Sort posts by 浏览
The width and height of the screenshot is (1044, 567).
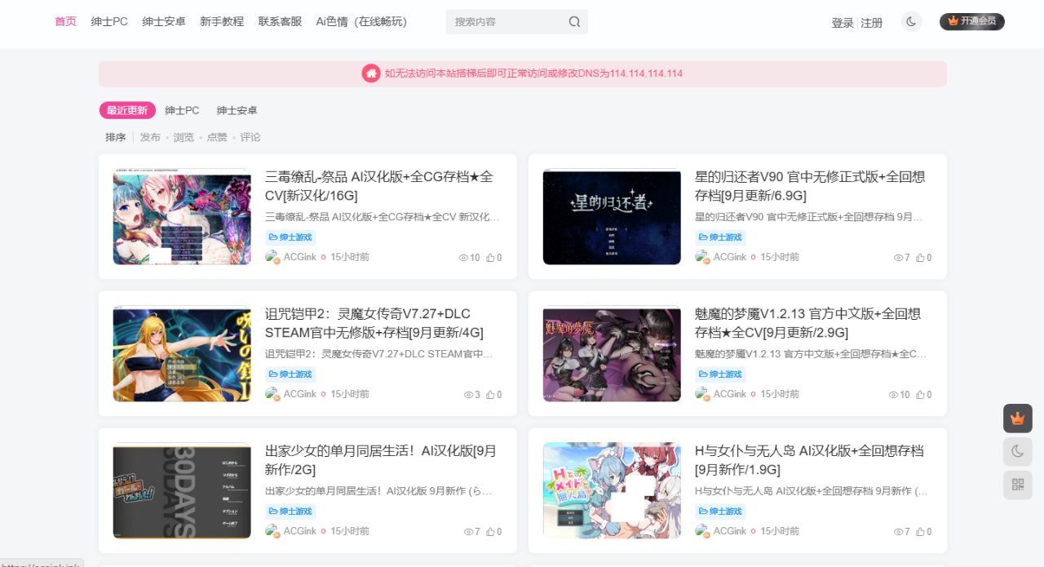[x=184, y=137]
